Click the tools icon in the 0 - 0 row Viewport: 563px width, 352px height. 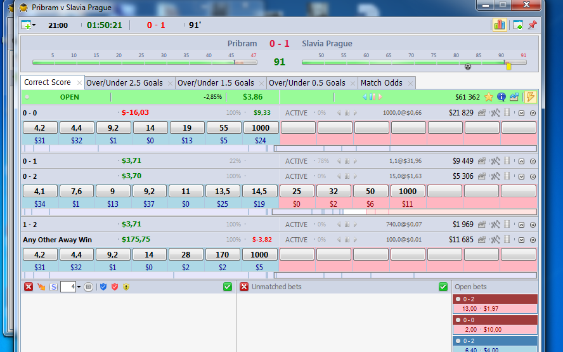click(x=495, y=113)
